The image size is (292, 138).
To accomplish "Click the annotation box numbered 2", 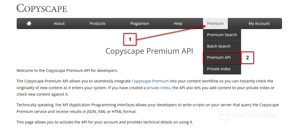I will click(x=247, y=58).
